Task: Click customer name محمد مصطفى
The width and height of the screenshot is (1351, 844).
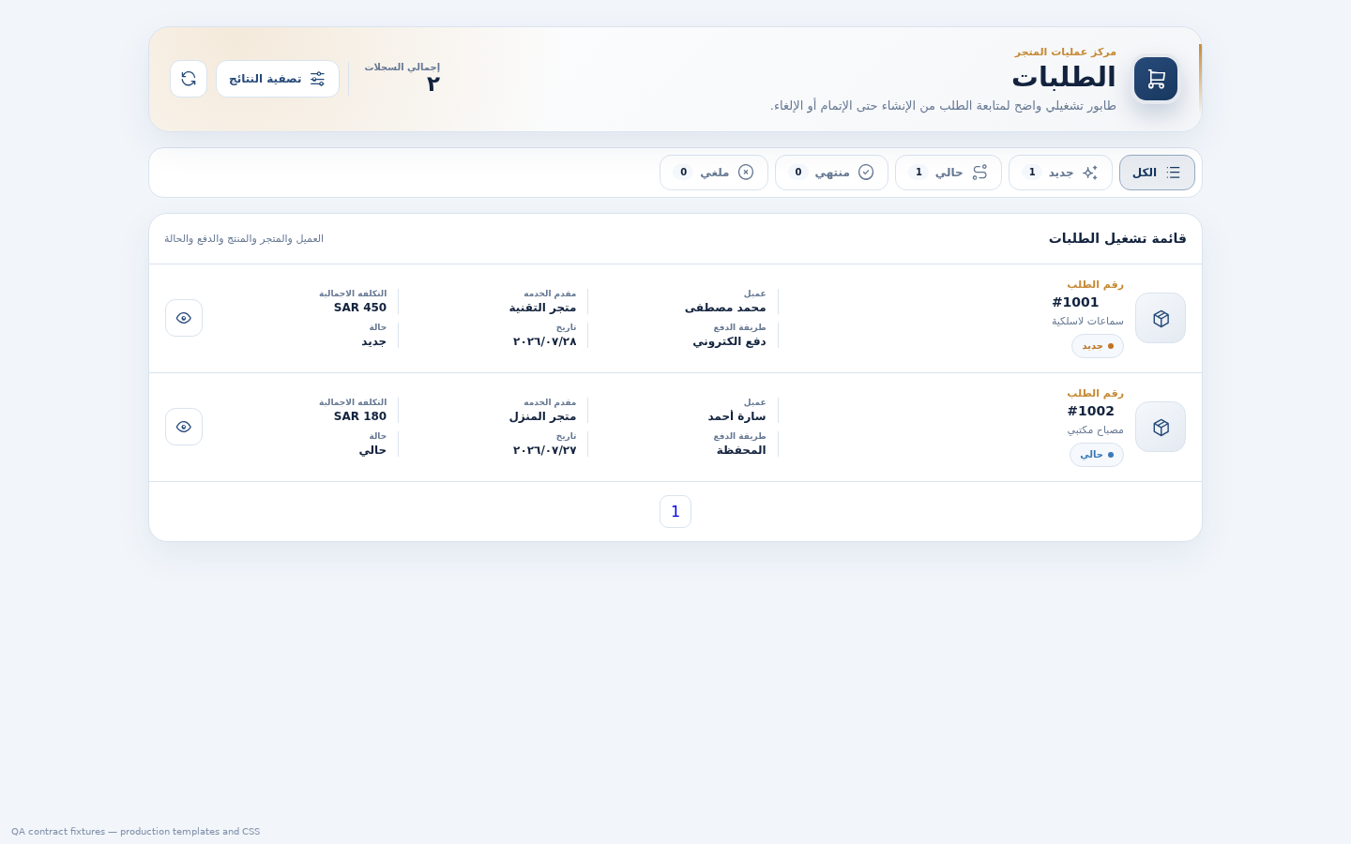Action: (x=725, y=308)
